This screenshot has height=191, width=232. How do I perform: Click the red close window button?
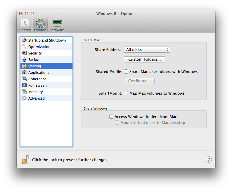coord(21,13)
